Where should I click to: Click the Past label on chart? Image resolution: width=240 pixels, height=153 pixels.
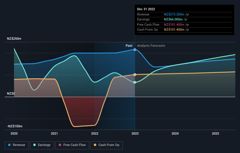(x=129, y=46)
